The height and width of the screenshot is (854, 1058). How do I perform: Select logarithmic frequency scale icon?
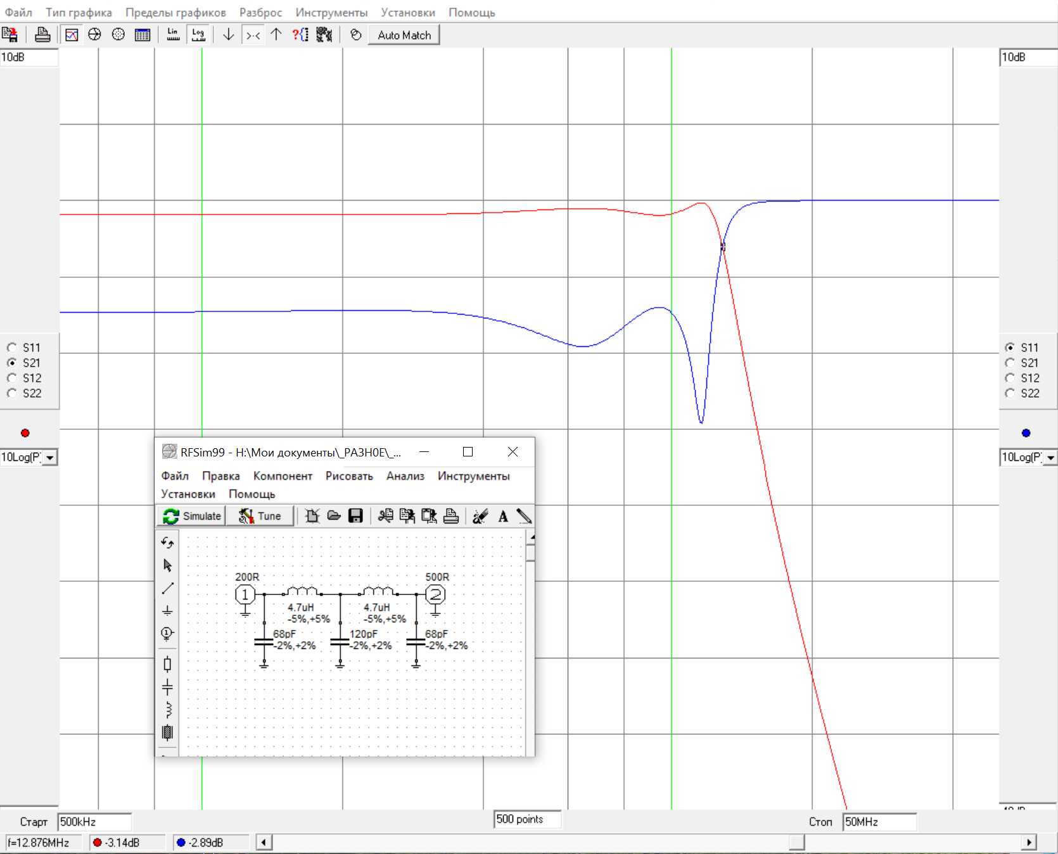198,35
